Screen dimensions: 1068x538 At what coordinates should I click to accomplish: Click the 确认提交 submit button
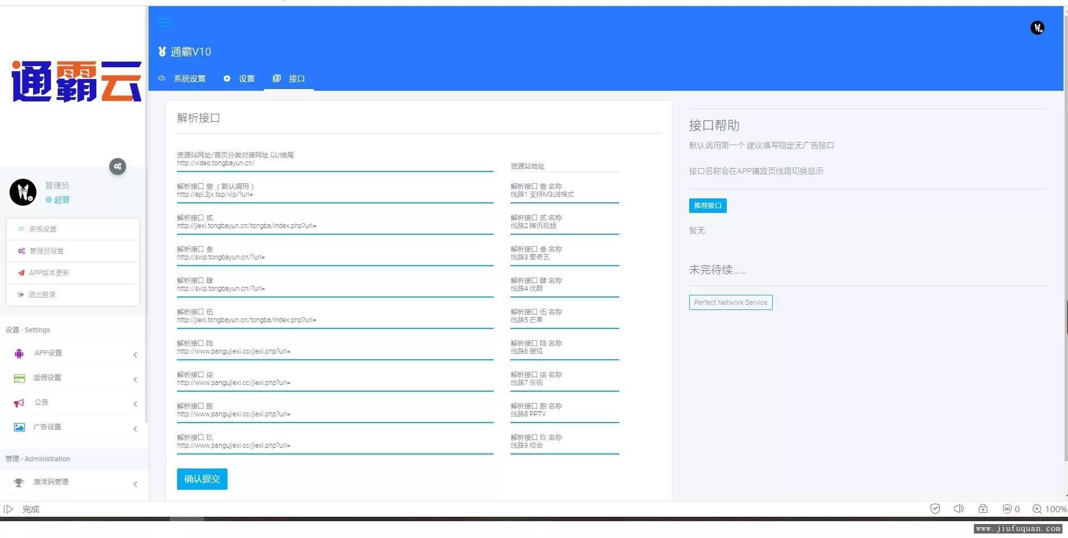[x=202, y=479]
